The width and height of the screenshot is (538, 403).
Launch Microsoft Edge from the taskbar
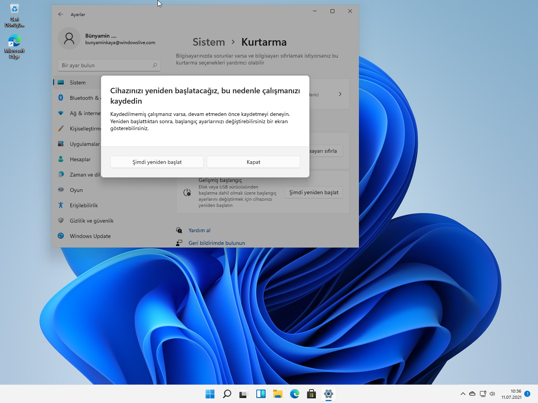(x=294, y=394)
